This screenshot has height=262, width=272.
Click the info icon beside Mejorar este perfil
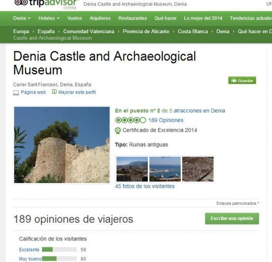coord(54,92)
